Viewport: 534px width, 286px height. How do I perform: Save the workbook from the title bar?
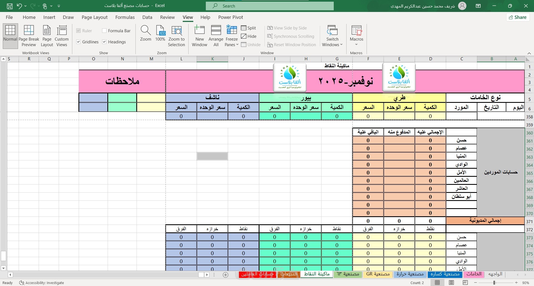[9, 6]
